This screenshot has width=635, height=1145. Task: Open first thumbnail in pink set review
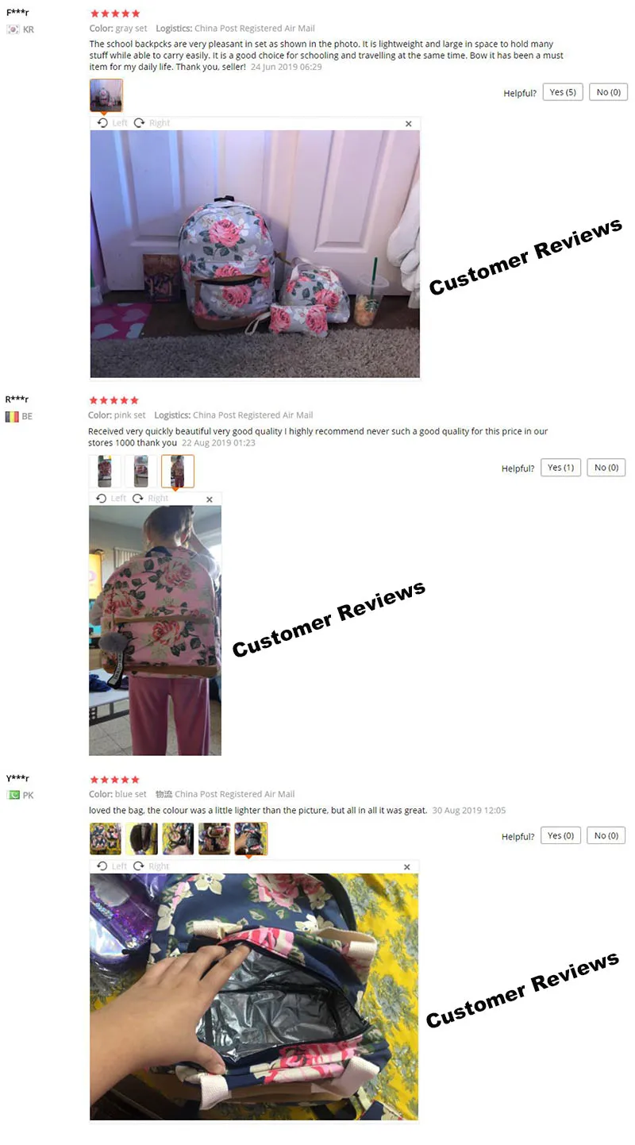[x=105, y=471]
